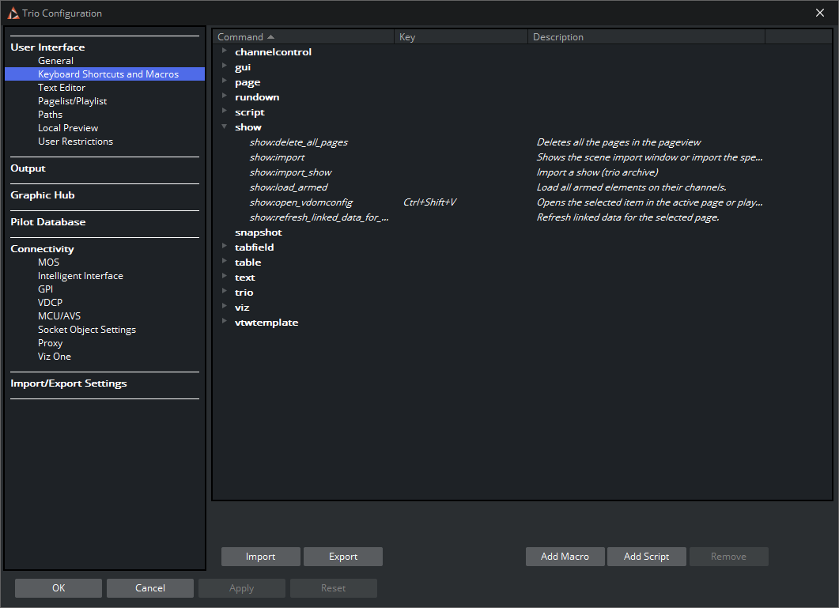Expand the vtwtemplate command group
This screenshot has width=839, height=608.
(x=225, y=322)
